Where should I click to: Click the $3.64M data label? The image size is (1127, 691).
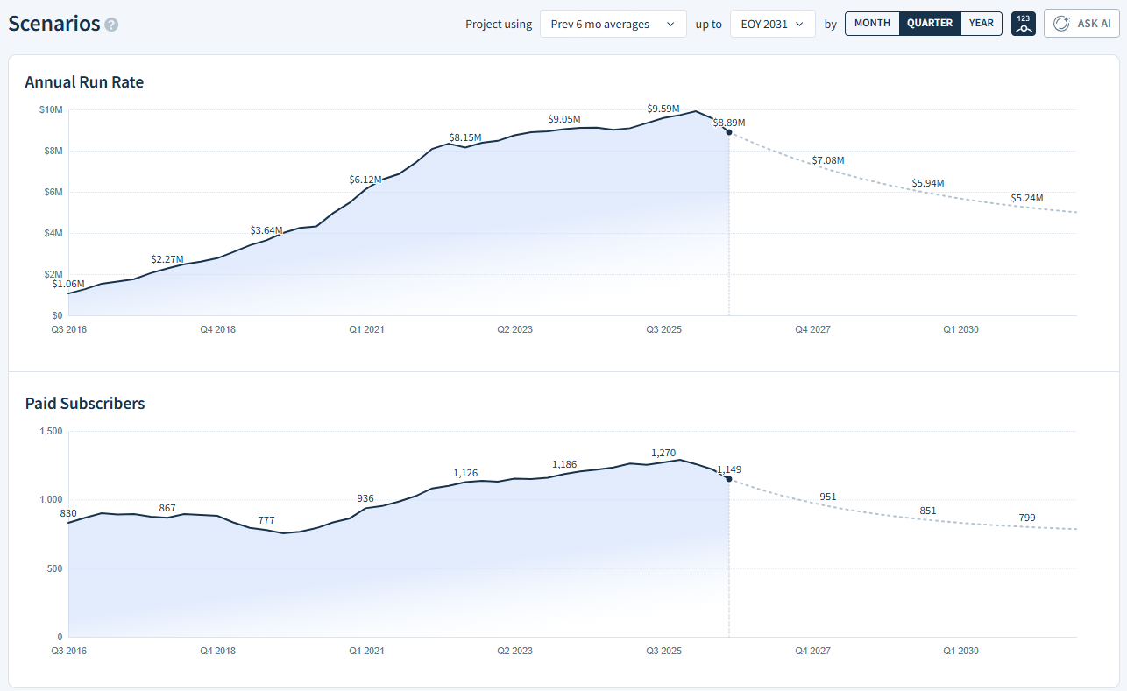pos(266,230)
